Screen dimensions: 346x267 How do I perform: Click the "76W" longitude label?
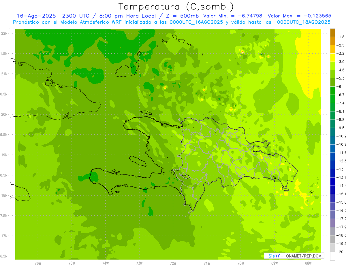click(x=38, y=263)
